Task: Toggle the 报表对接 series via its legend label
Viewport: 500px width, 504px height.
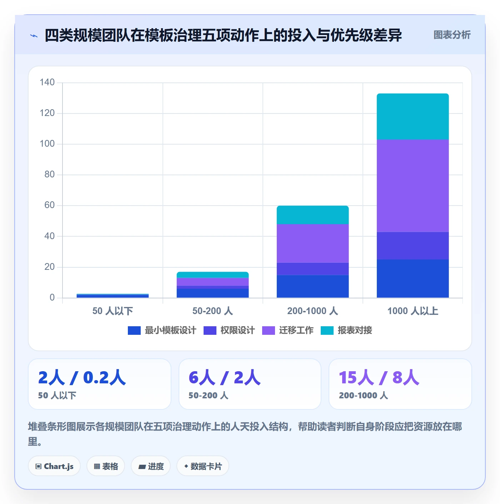Action: click(355, 331)
